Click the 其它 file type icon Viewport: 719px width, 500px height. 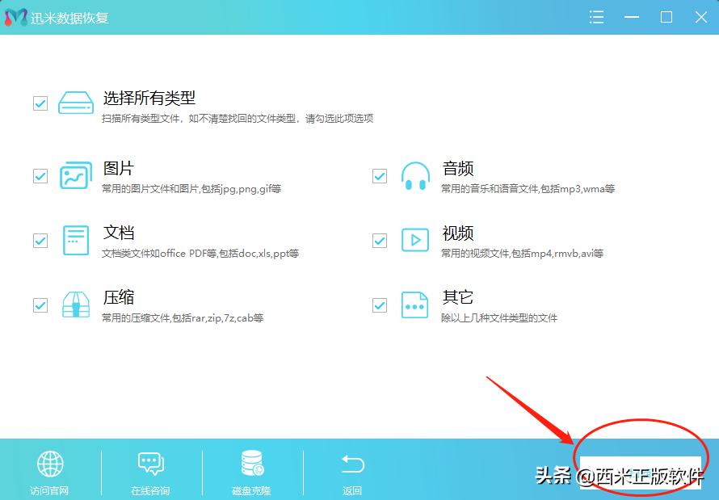coord(415,305)
